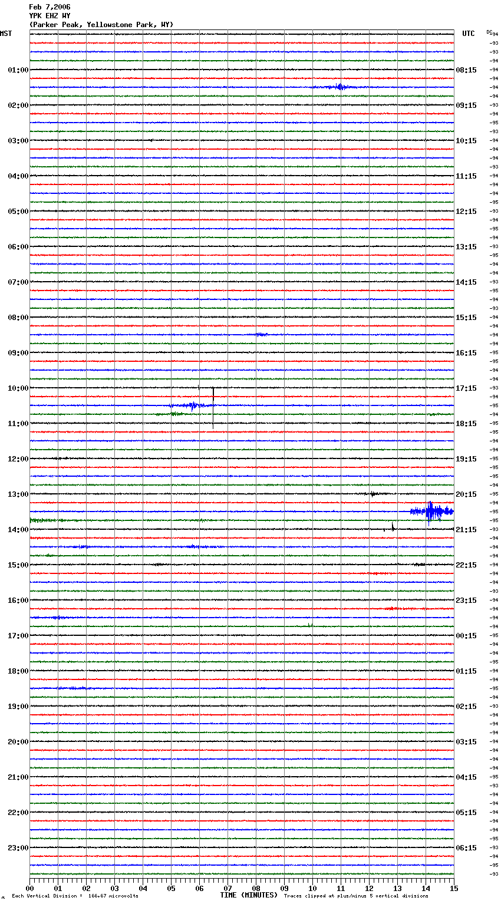Screen dimensions: 501x904
Task: Click the "13:00" MST row label
Action: 18,494
